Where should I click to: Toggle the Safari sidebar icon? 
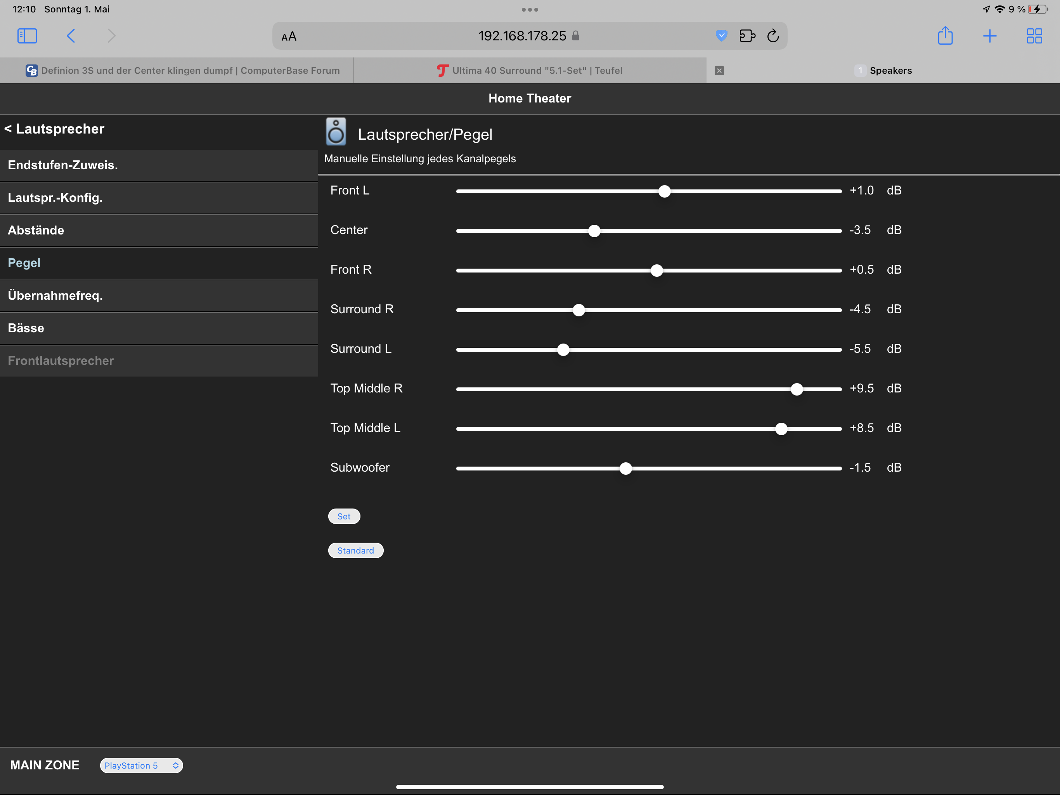(27, 36)
